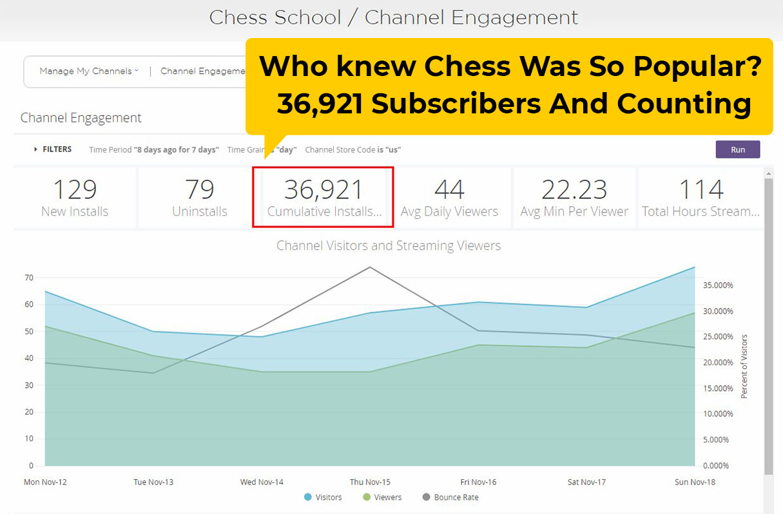The height and width of the screenshot is (514, 783).
Task: Click the Time Period filter text
Action: point(154,149)
